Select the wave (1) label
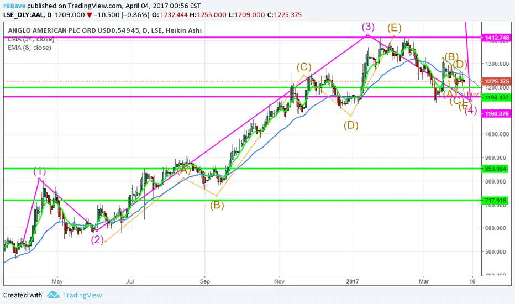This screenshot has width=515, height=304. click(x=40, y=171)
